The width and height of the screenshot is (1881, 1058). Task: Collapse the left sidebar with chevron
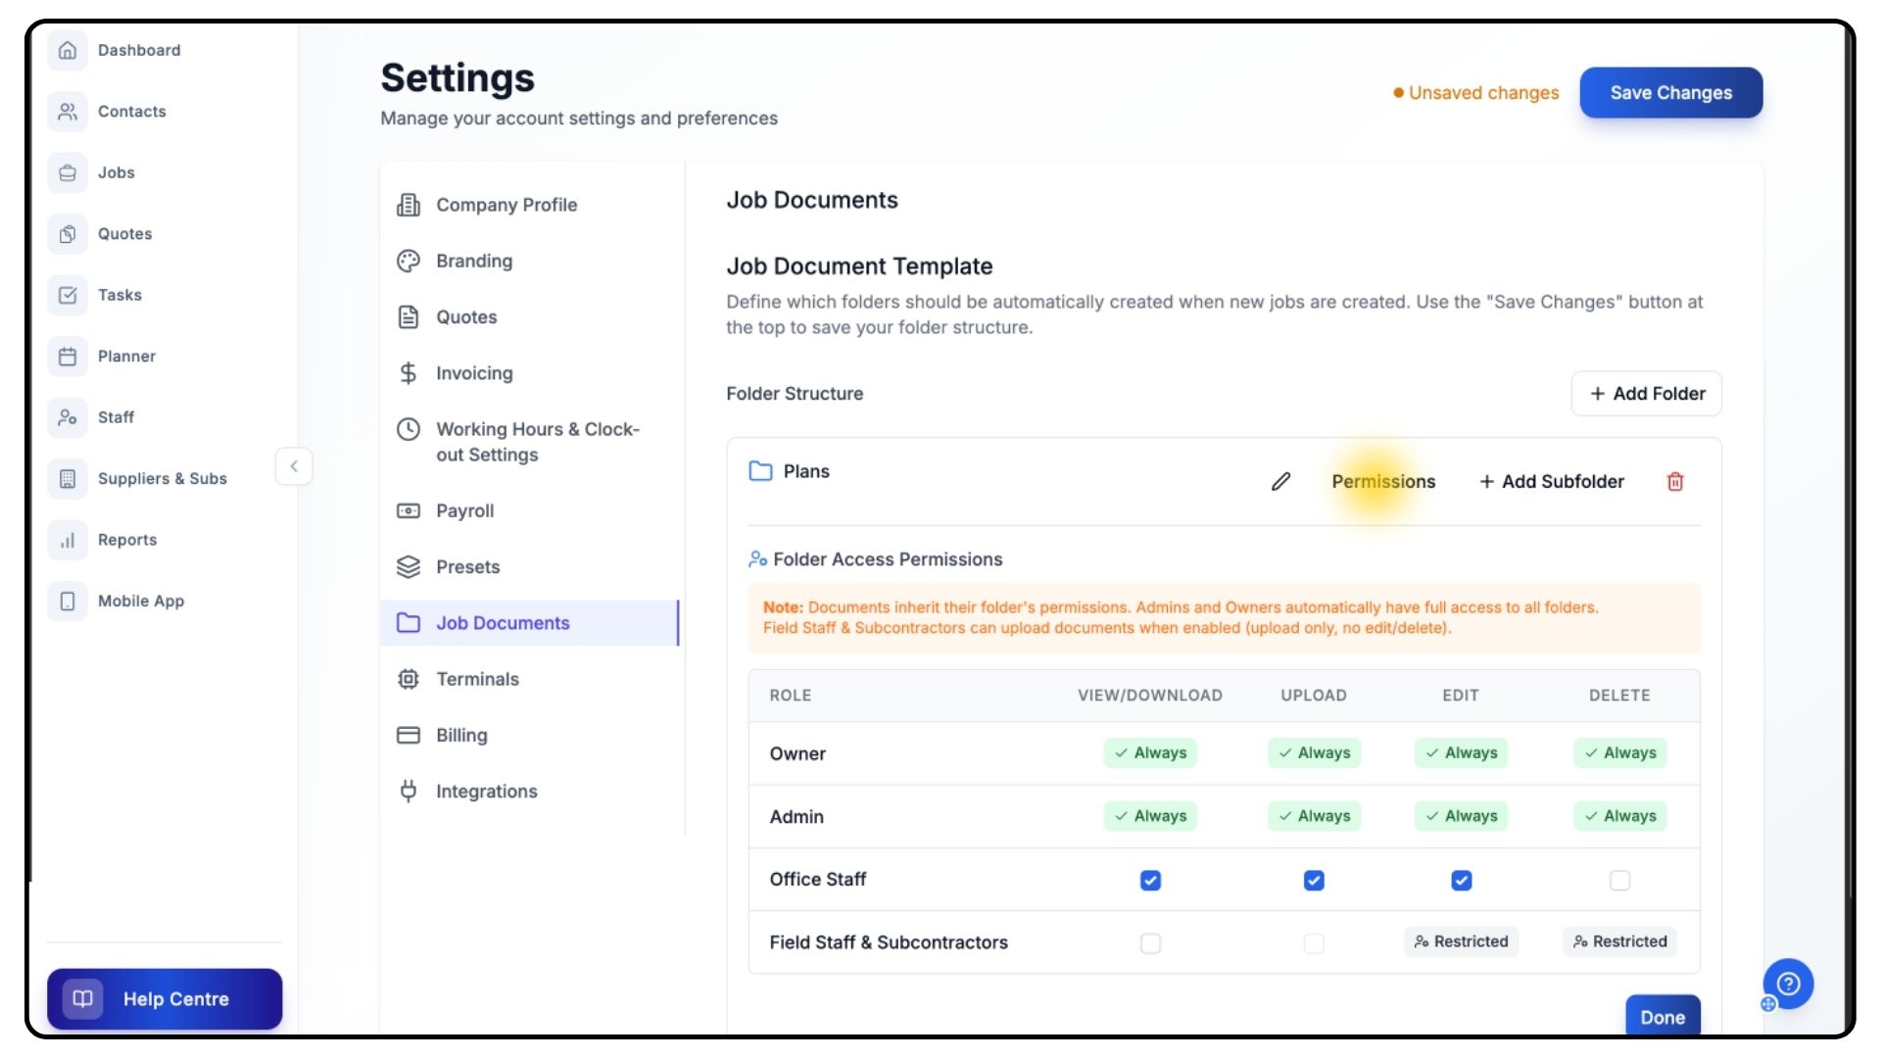point(294,466)
